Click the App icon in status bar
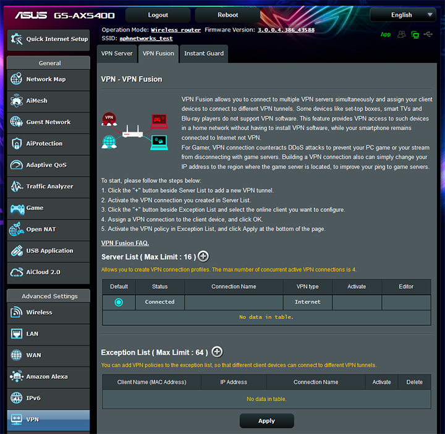Image resolution: width=445 pixels, height=434 pixels. [x=386, y=35]
